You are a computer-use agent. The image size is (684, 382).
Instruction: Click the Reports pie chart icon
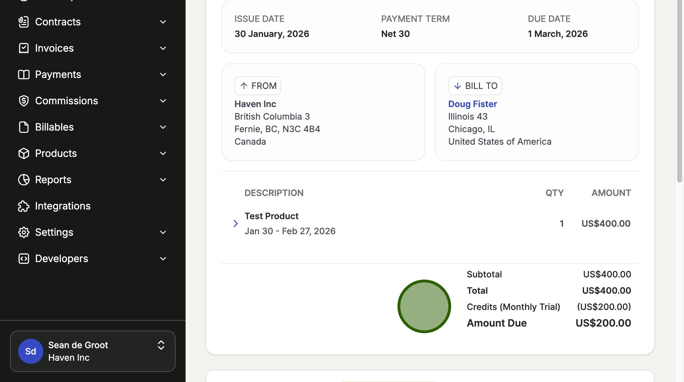pyautogui.click(x=24, y=180)
